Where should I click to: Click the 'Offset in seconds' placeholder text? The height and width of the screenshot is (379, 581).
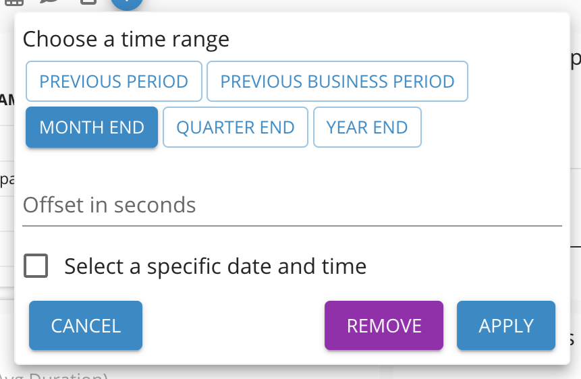(x=109, y=205)
